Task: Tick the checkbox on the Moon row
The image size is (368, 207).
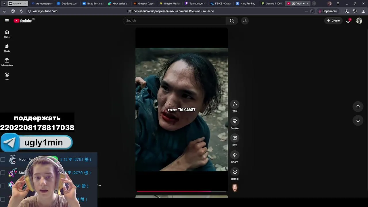Action: 3,159
